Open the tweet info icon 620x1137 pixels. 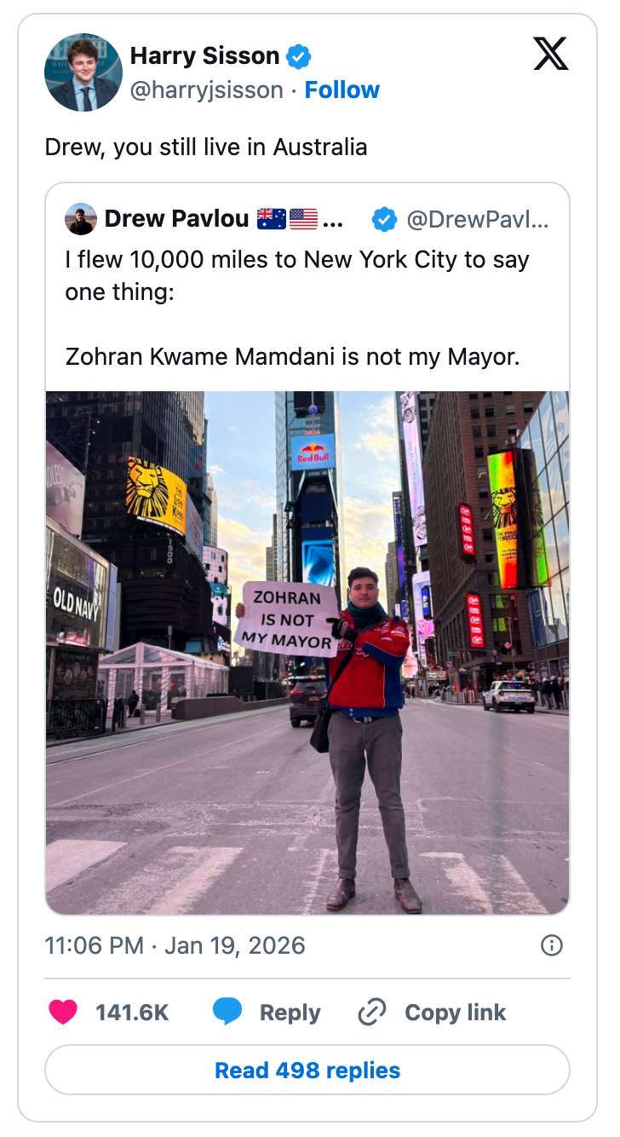coord(552,945)
